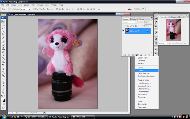Choose Photo Filter... adjustment
The image size is (190, 119).
click(147, 95)
